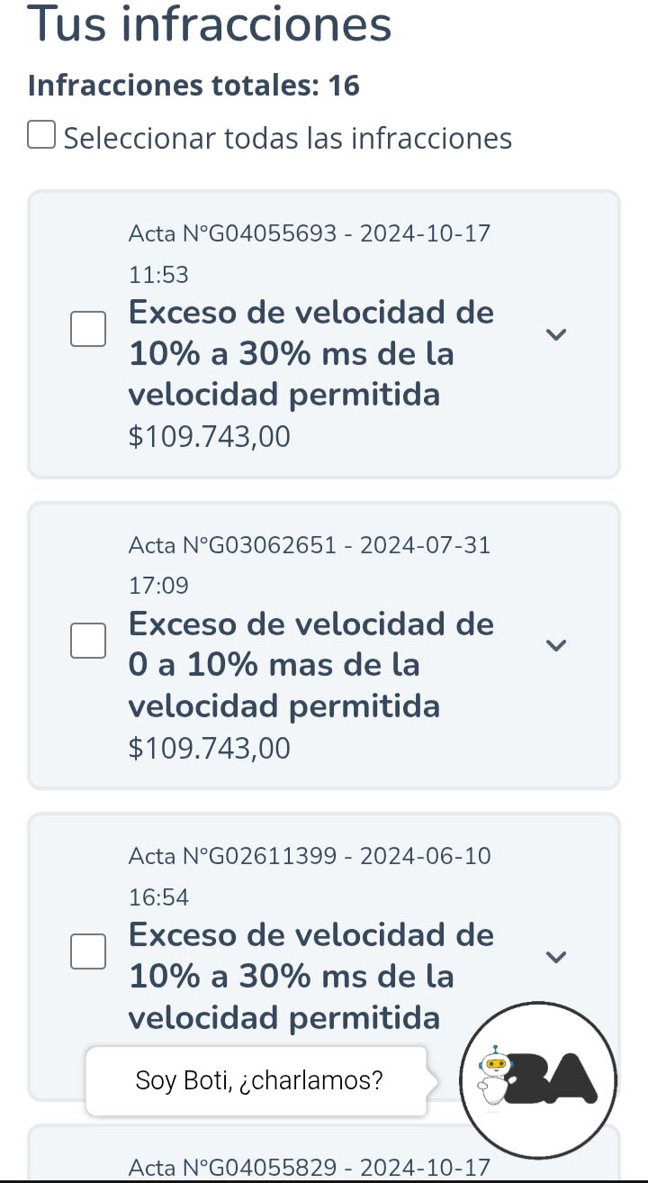Expand details of Acta N°G04055693 with chevron
Viewport: 648px width, 1183px height.
point(557,334)
